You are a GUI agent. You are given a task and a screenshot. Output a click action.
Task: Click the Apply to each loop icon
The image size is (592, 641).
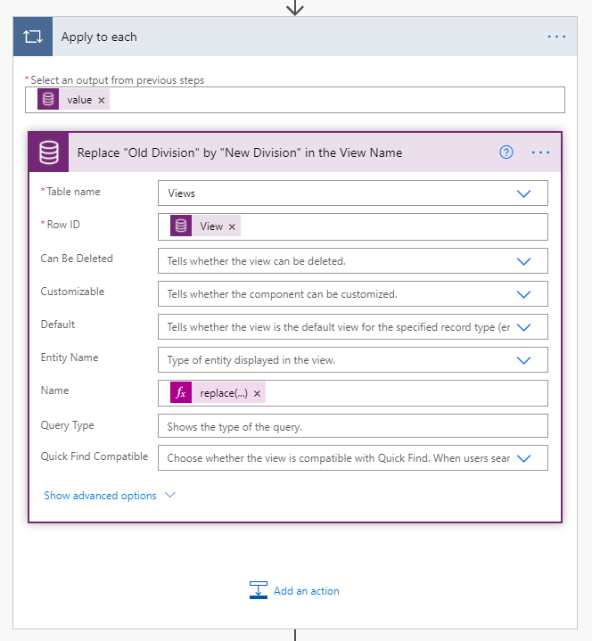pos(33,37)
